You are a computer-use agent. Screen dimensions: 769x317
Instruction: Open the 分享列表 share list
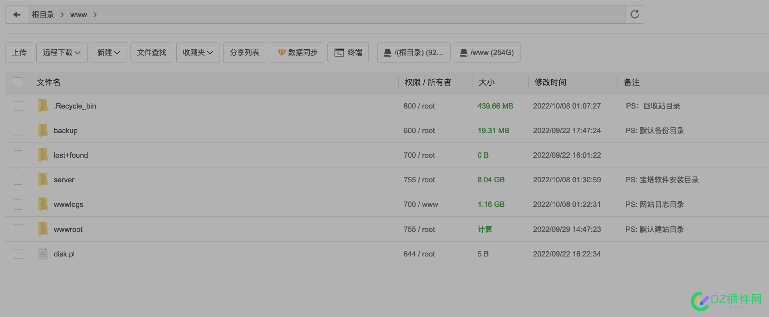(245, 52)
